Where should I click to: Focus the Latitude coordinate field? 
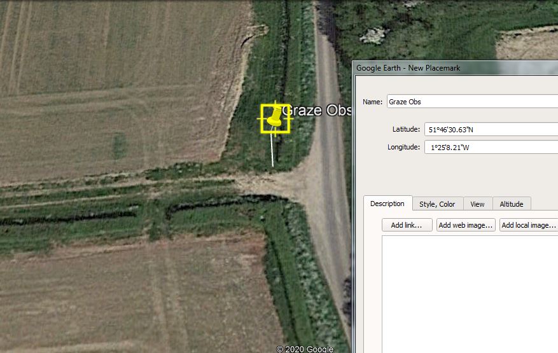pyautogui.click(x=490, y=130)
